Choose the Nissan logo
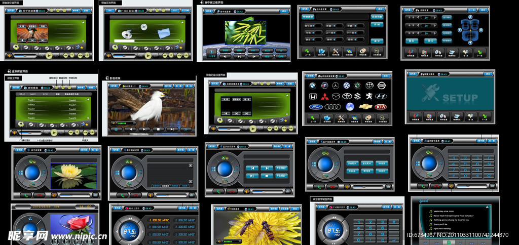This screenshot has width=519, height=245. (x=382, y=86)
